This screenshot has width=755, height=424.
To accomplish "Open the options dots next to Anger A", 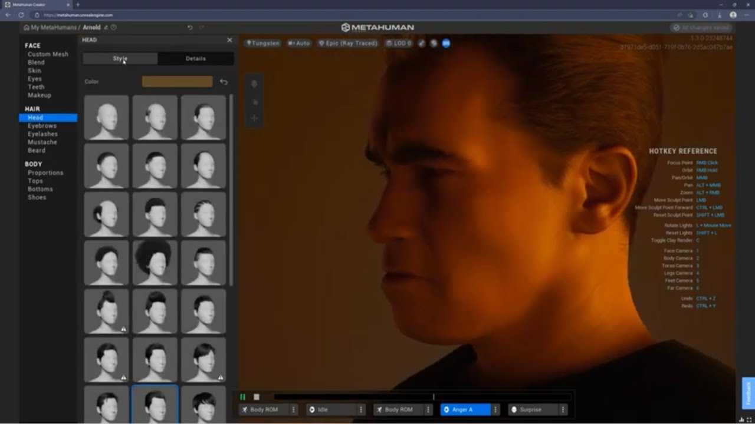I will (x=495, y=409).
